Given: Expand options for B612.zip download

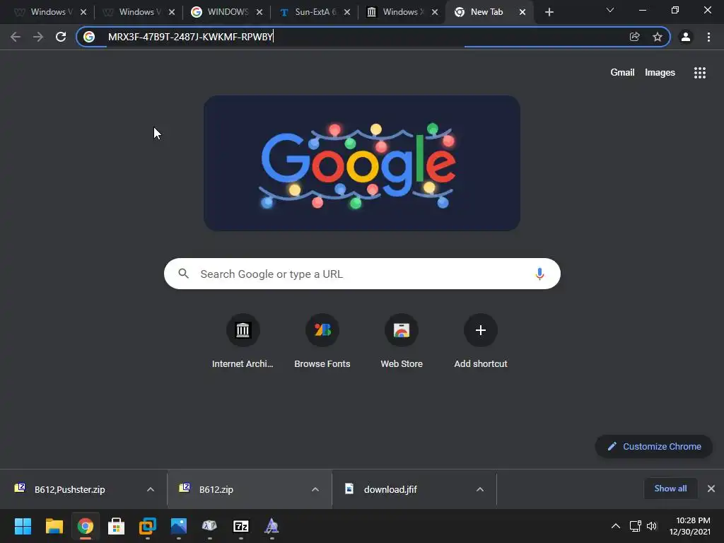Looking at the screenshot, I should pos(315,489).
